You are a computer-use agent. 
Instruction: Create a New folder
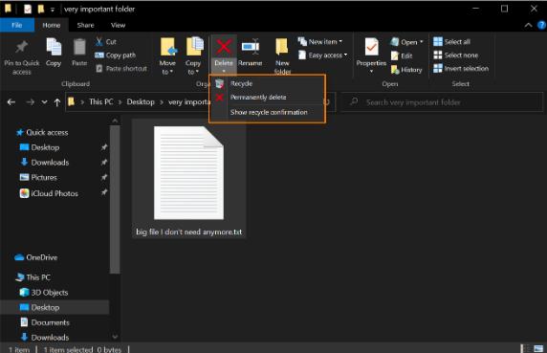tap(282, 56)
